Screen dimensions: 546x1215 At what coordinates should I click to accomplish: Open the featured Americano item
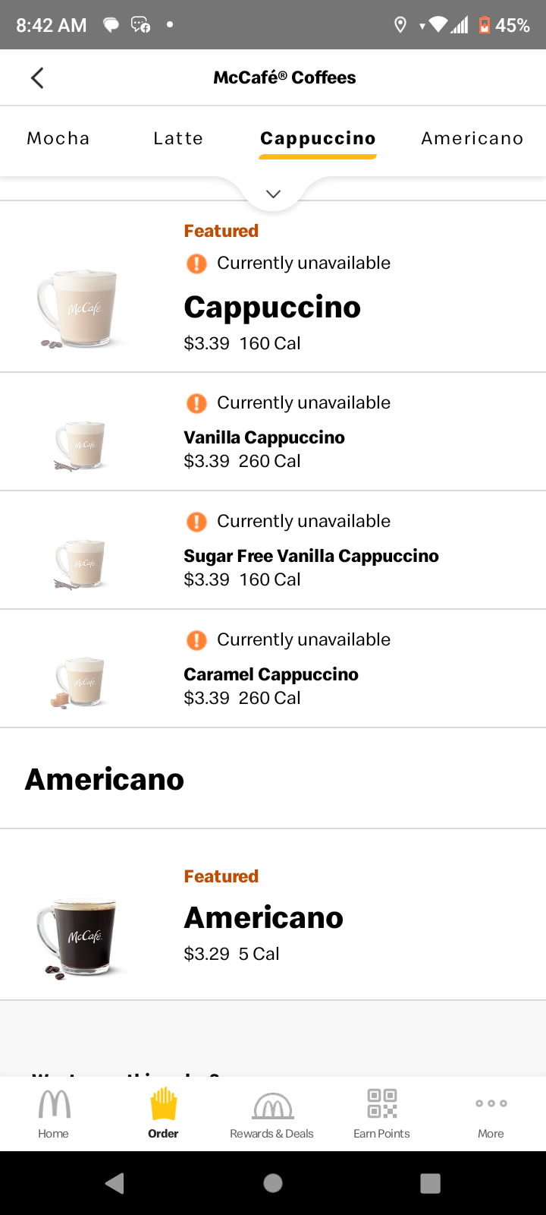coord(263,918)
